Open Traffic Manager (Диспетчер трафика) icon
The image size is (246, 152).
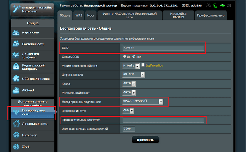point(16,55)
